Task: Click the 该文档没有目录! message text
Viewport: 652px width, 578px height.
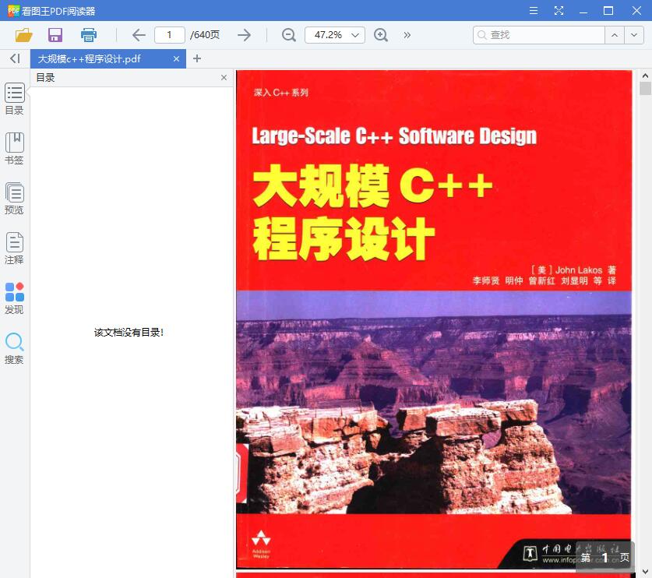Action: (129, 333)
